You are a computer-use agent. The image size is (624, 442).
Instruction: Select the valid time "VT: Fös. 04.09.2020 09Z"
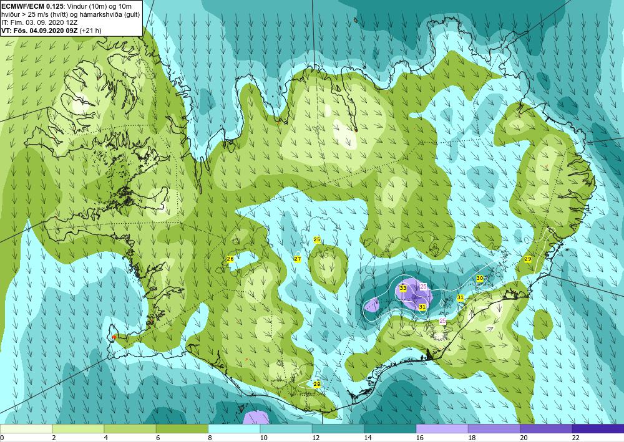(40, 31)
